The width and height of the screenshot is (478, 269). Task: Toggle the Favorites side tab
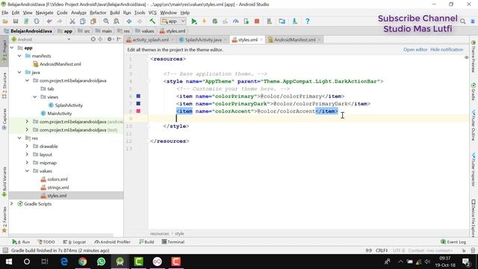pyautogui.click(x=4, y=220)
